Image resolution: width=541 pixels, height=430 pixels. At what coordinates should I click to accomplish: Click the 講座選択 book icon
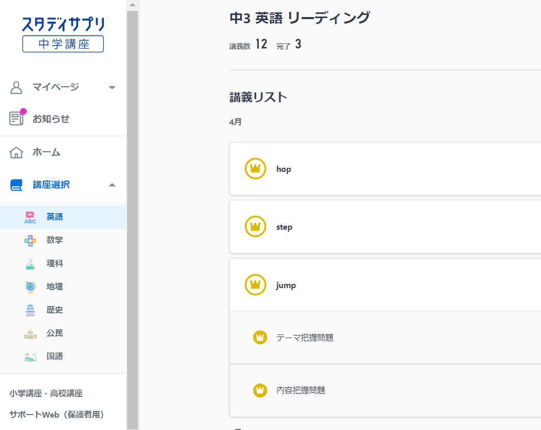(x=16, y=184)
